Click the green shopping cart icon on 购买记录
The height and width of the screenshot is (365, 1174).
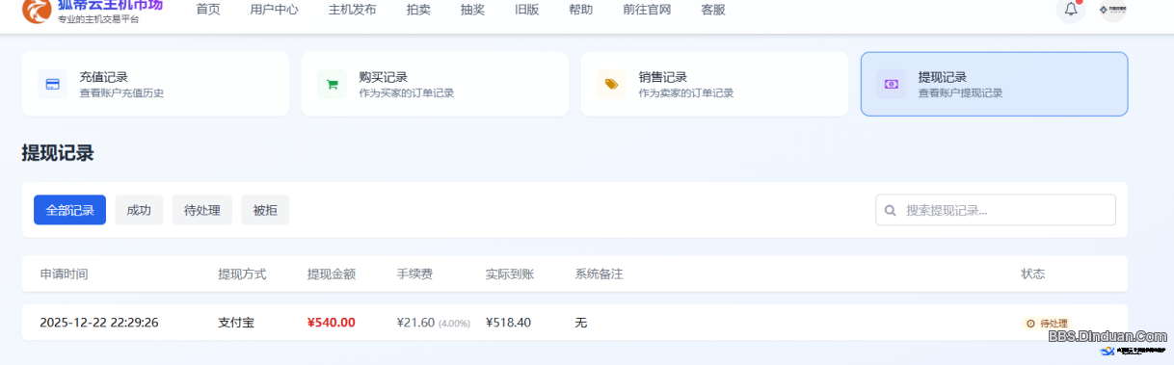(333, 84)
